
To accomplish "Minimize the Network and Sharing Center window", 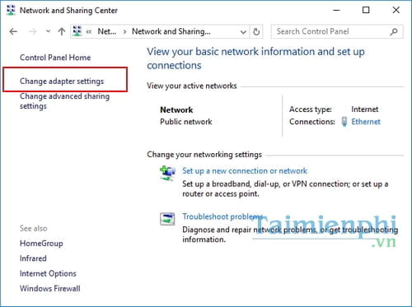I will [x=336, y=10].
